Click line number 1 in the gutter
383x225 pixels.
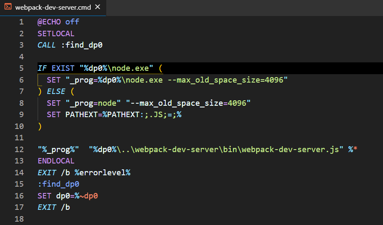(x=22, y=22)
